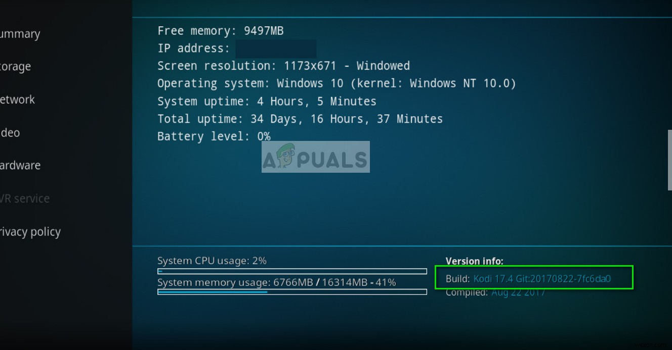The height and width of the screenshot is (350, 672).
Task: Select the Operating system info line
Action: click(x=336, y=83)
